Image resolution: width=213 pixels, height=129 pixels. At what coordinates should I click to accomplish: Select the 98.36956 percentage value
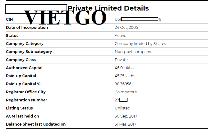pos(123,84)
